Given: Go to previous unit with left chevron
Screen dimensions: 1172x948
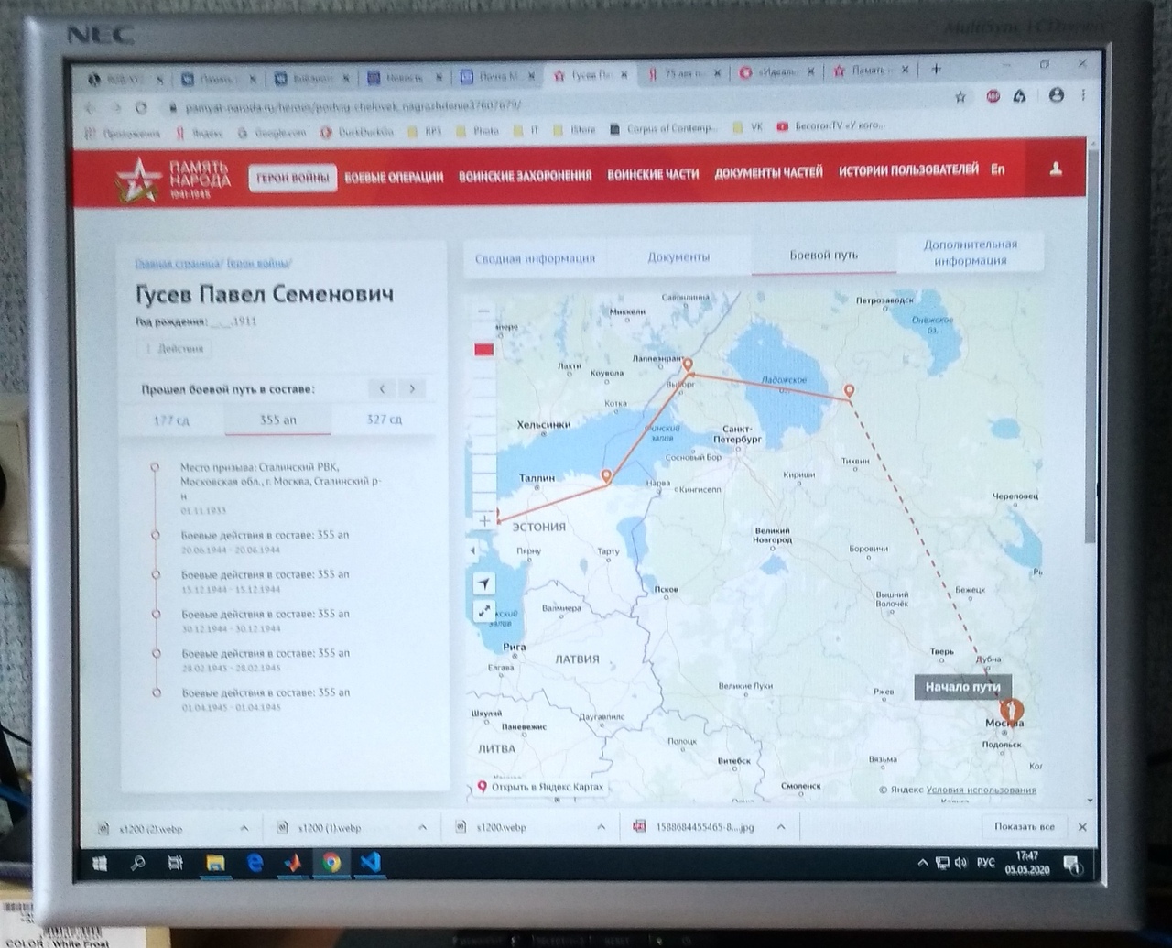Looking at the screenshot, I should click(382, 388).
